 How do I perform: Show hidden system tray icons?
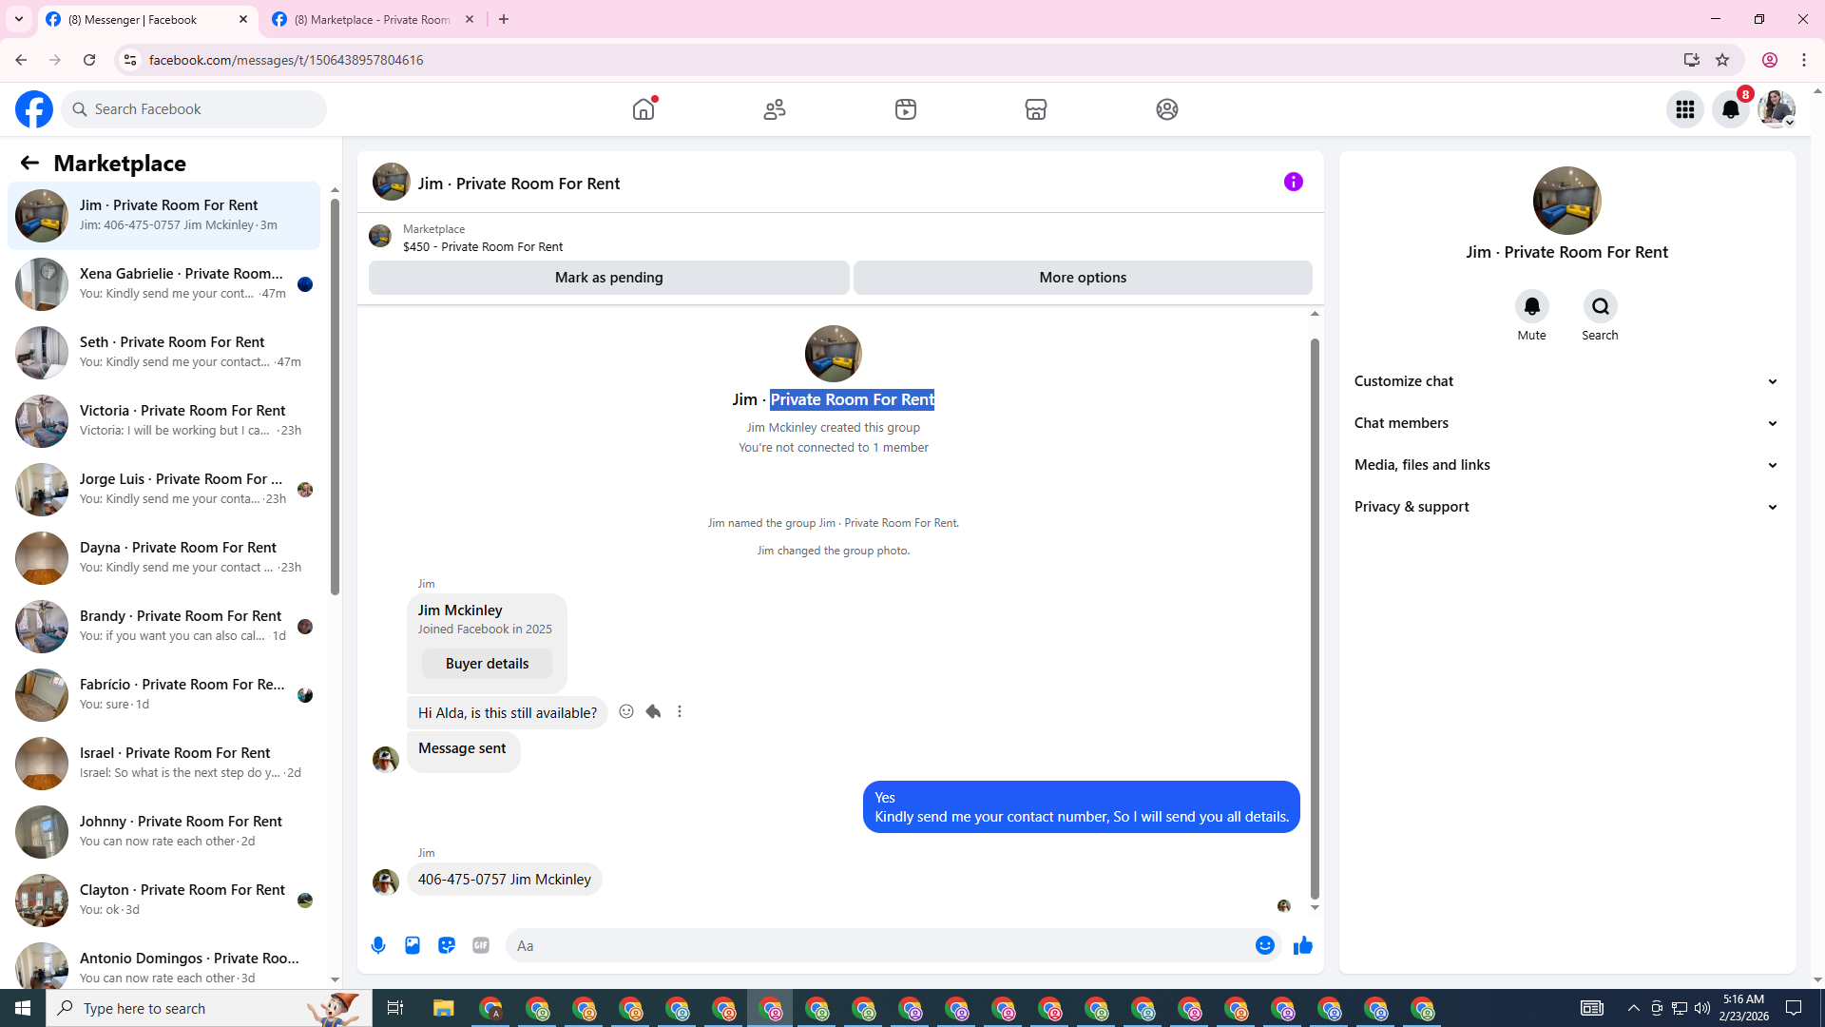1633,1008
